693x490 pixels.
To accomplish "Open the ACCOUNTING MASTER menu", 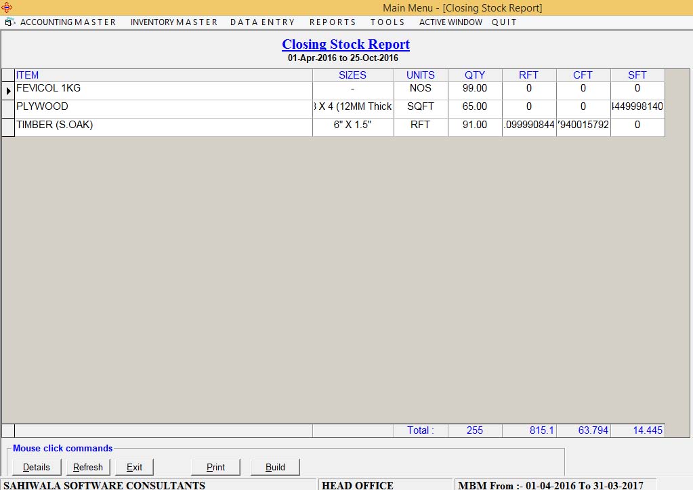I will tap(67, 22).
